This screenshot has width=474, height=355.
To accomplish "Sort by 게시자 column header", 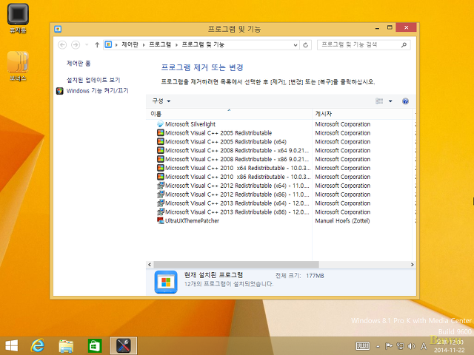I will [362, 114].
